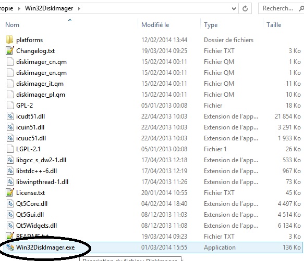This screenshot has width=304, height=261.
Task: Sort files by the Taille column header
Action: 274,25
